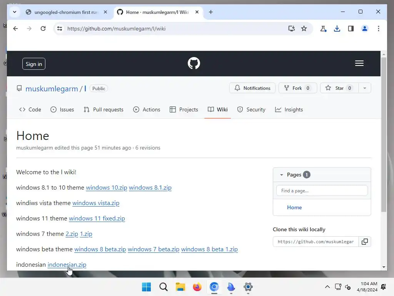Screen dimensions: 394x296
Task: Copy the wiki clone URL
Action: pyautogui.click(x=365, y=242)
